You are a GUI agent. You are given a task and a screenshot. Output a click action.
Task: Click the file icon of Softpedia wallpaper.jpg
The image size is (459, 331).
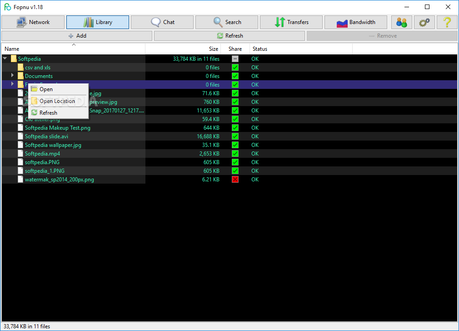coord(20,145)
